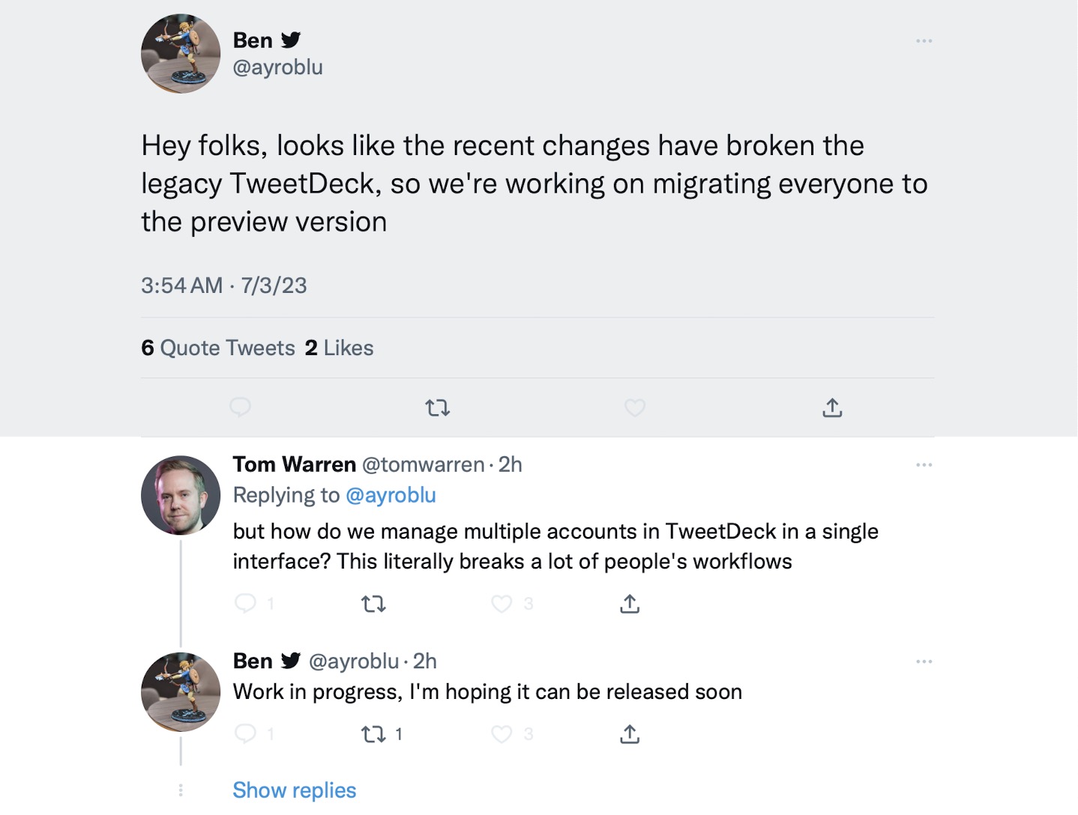
Task: Like Ben's main tweet about TweetDeck
Action: click(635, 407)
